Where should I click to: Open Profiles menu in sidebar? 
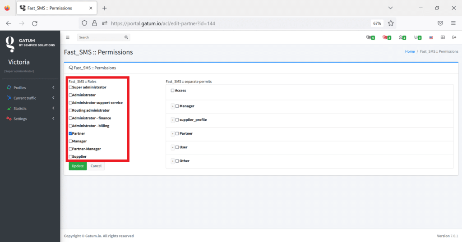(x=30, y=87)
